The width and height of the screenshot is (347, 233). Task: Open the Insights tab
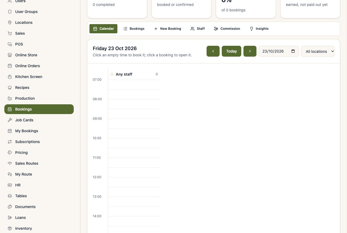point(259,29)
